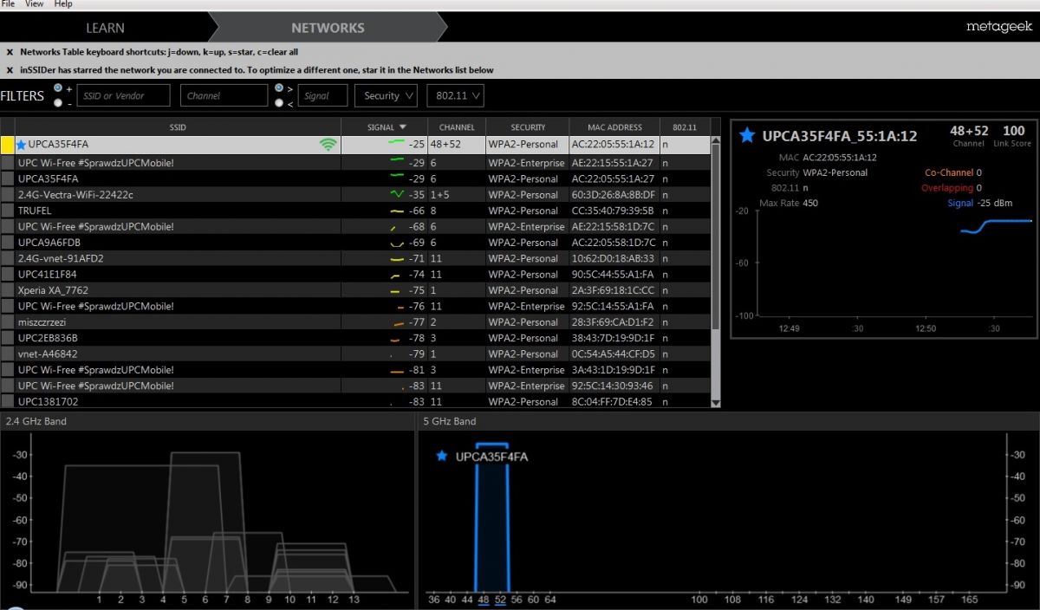The height and width of the screenshot is (610, 1040).
Task: Sort by the 802.11 column header
Action: (685, 127)
